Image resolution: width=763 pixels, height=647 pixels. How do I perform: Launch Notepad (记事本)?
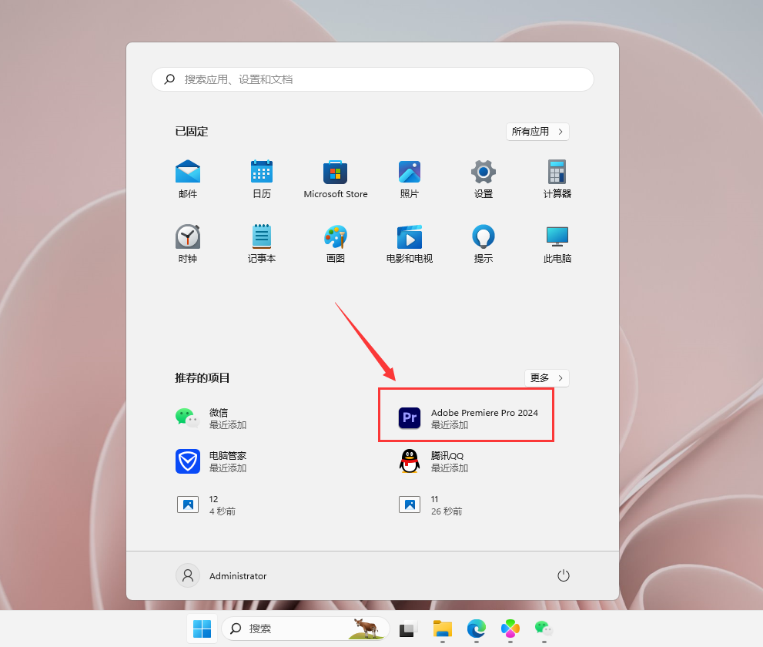pos(262,244)
